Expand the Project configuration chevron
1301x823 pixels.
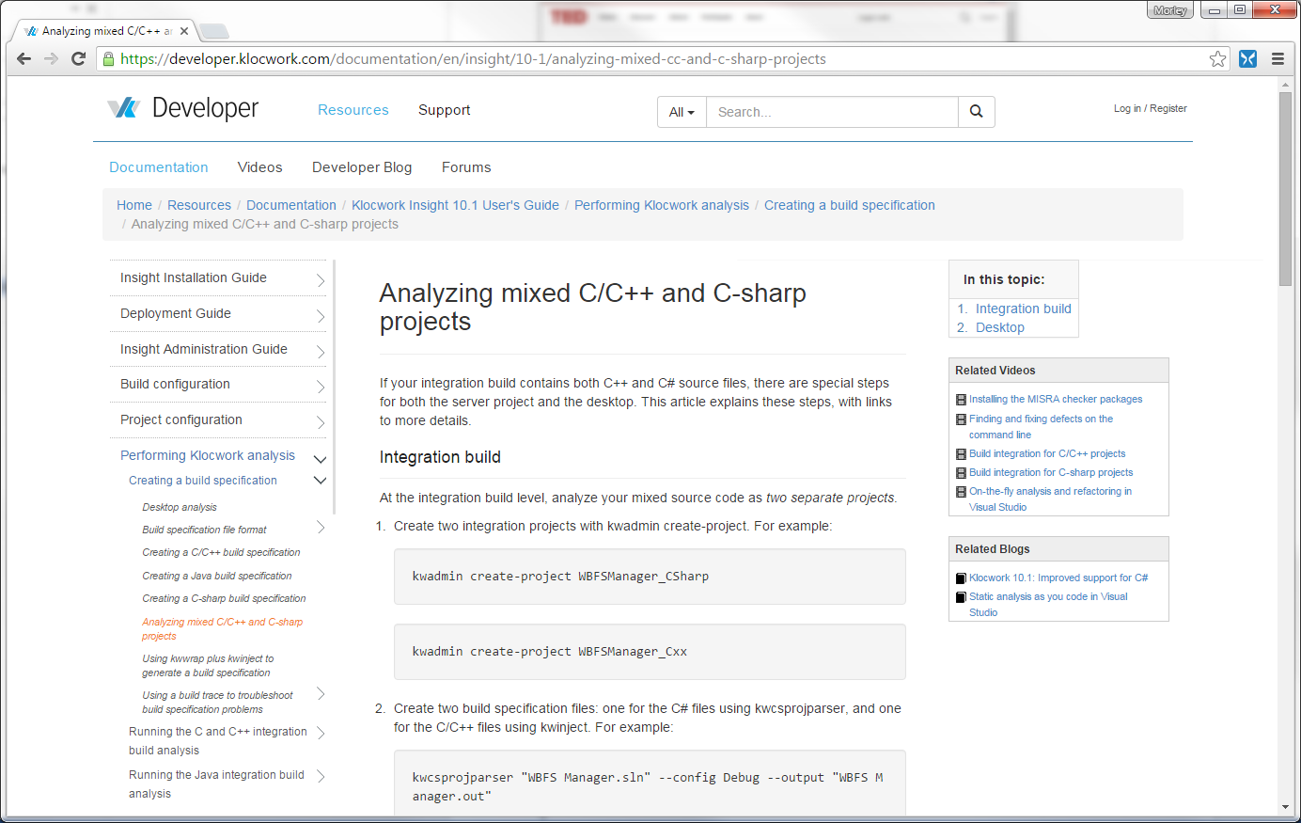(320, 422)
